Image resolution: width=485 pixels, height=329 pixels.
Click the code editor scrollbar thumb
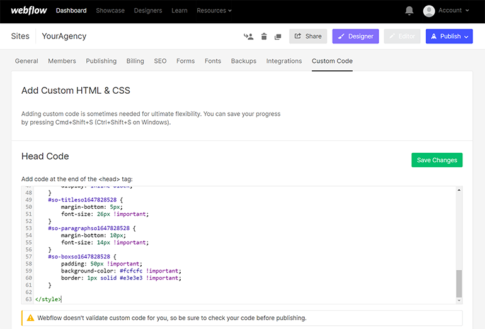tap(459, 283)
